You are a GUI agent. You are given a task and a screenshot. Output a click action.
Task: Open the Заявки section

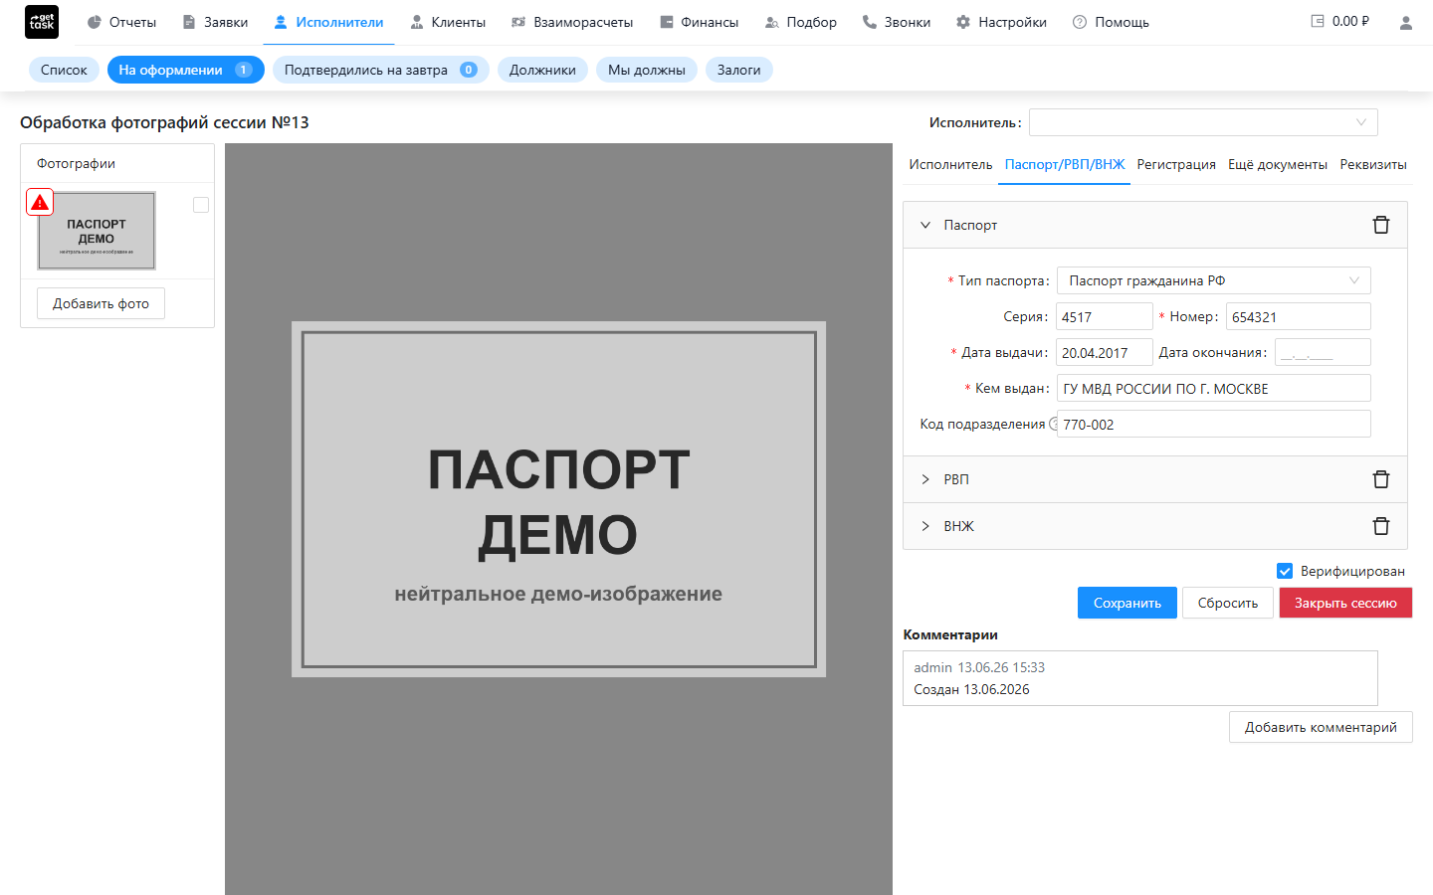pos(215,22)
